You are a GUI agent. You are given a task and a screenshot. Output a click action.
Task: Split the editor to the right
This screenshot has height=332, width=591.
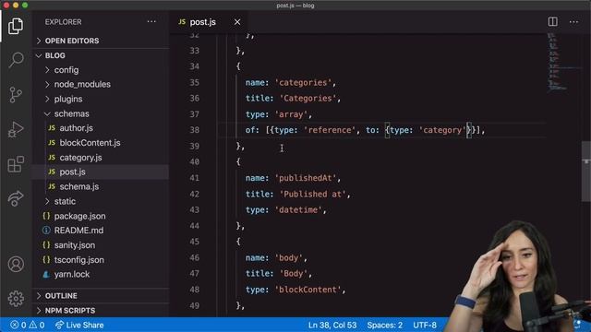(x=552, y=22)
